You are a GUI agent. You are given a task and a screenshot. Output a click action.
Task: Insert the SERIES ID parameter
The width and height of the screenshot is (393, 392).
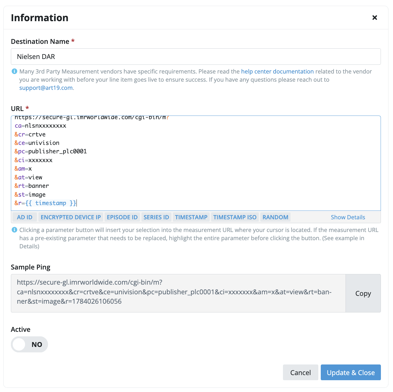156,217
